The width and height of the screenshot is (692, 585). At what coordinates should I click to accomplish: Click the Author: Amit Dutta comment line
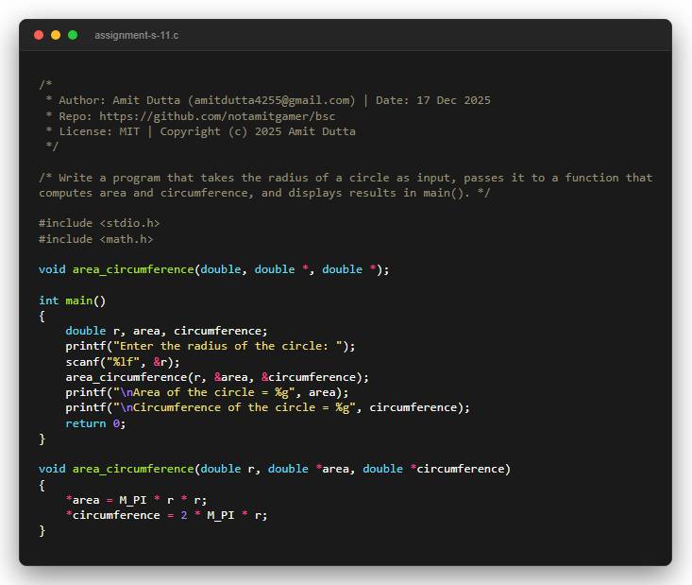(268, 100)
